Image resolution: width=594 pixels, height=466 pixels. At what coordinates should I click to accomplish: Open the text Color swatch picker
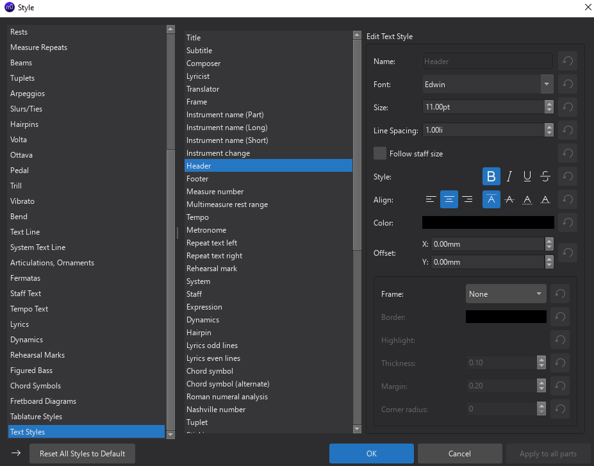click(487, 222)
